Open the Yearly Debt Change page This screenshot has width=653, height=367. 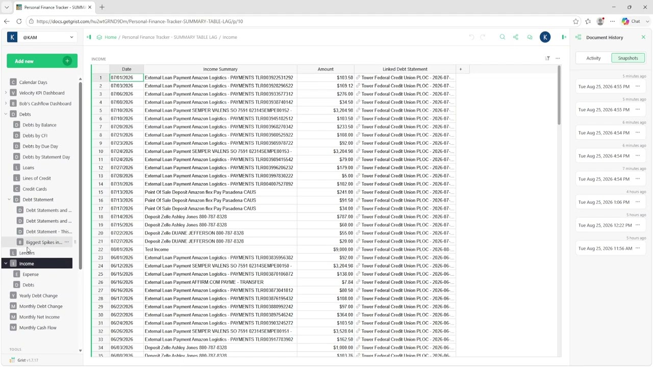(x=38, y=296)
